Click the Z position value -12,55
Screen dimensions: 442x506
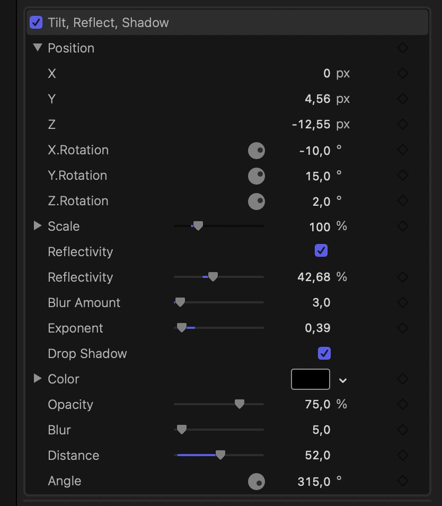[x=311, y=125]
